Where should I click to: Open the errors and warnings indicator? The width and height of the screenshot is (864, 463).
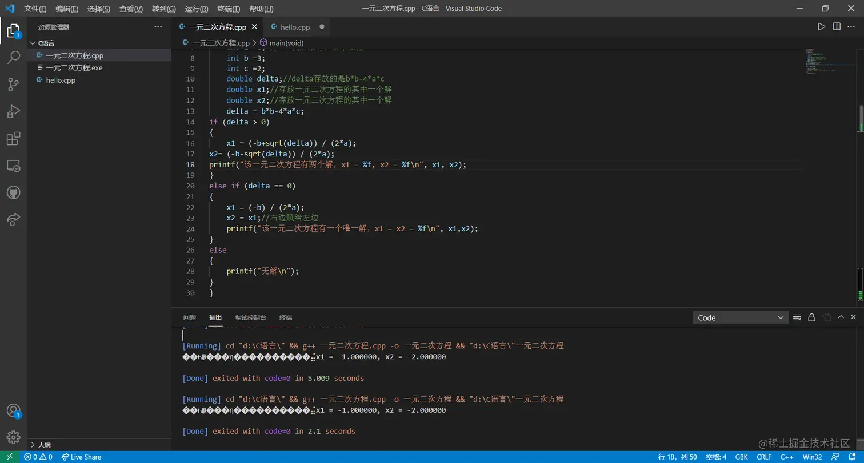[38, 457]
